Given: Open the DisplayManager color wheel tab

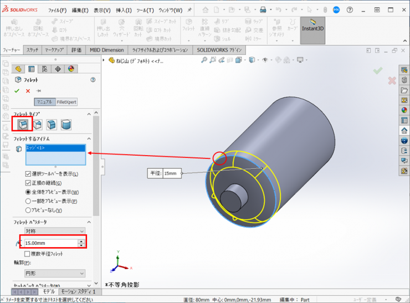Looking at the screenshot, I should (71, 69).
